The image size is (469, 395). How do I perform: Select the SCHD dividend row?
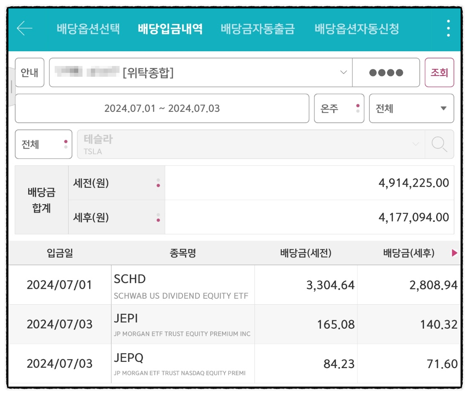click(x=235, y=285)
